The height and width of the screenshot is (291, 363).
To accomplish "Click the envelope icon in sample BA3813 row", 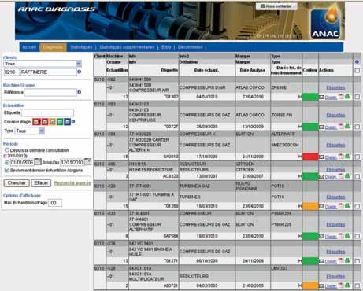I will [x=321, y=157].
